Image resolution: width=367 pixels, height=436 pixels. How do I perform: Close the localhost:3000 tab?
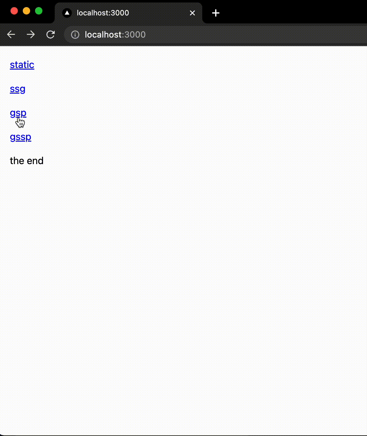pos(192,13)
